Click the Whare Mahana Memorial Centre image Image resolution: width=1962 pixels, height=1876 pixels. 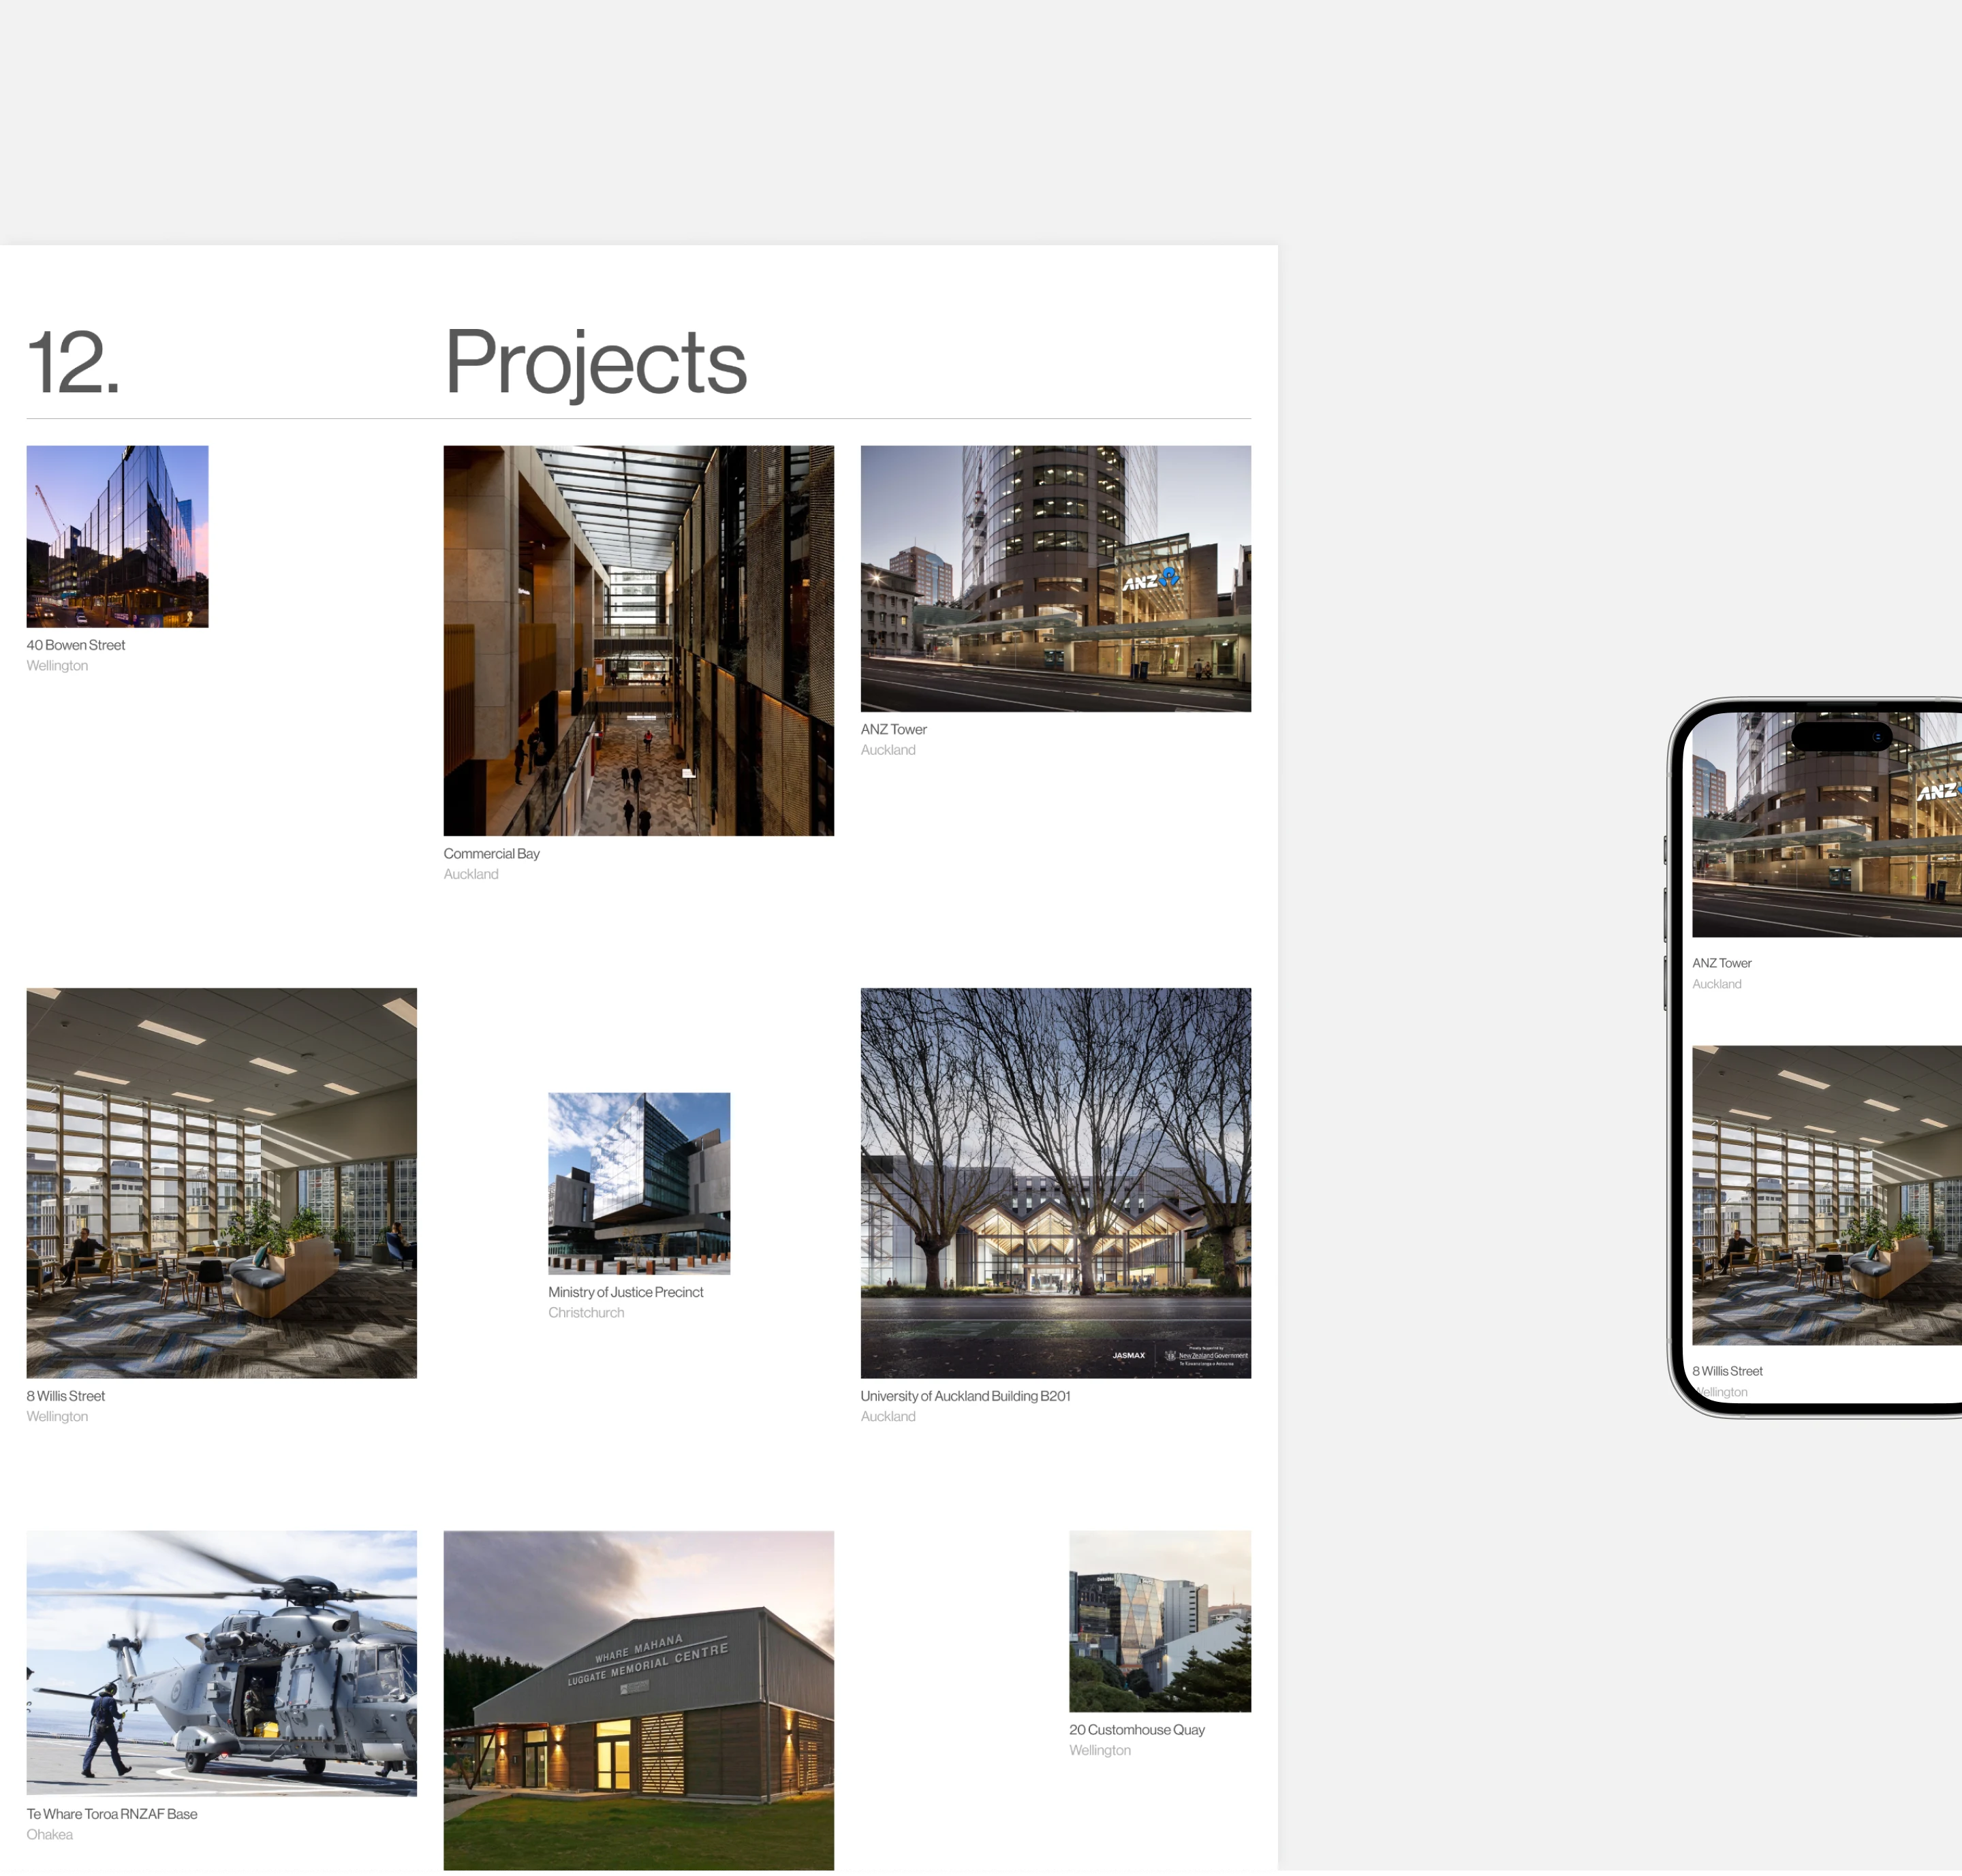point(638,1700)
